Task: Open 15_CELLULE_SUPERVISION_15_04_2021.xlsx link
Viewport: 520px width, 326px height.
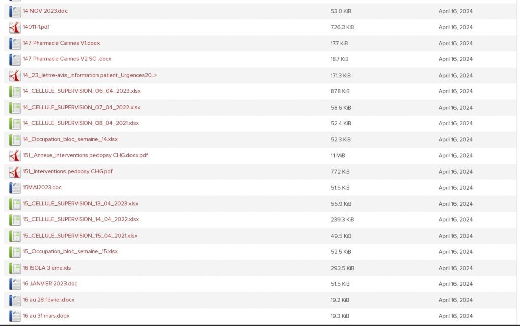Action: point(80,236)
